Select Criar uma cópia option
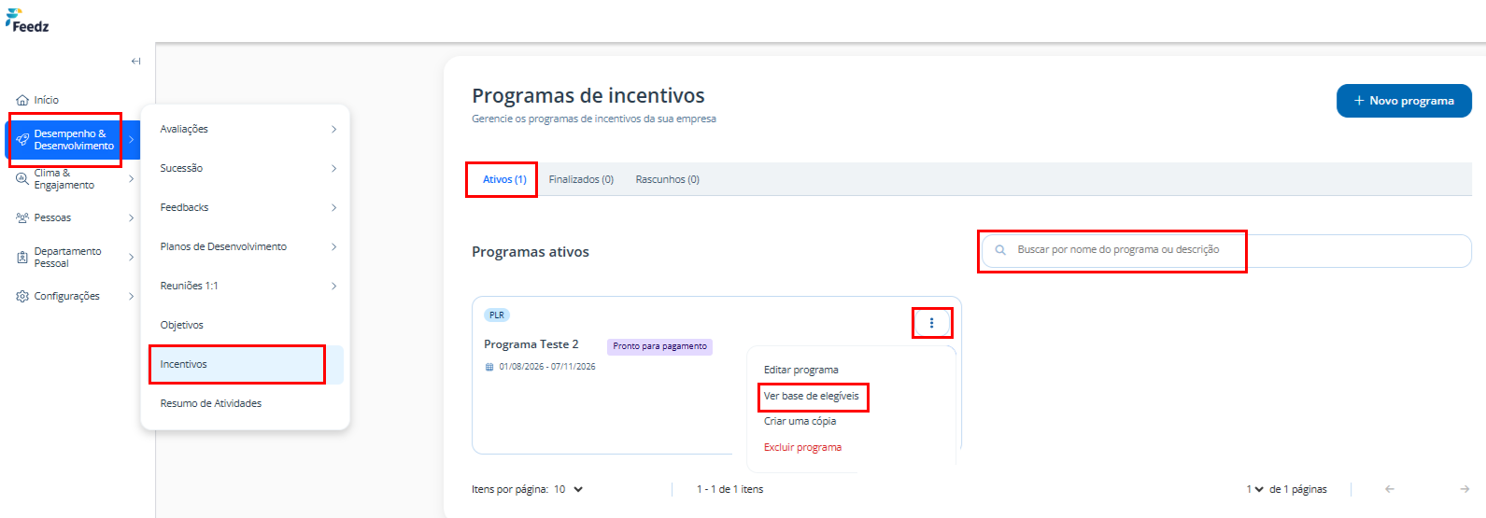Screen dimensions: 1486x518 [x=800, y=421]
